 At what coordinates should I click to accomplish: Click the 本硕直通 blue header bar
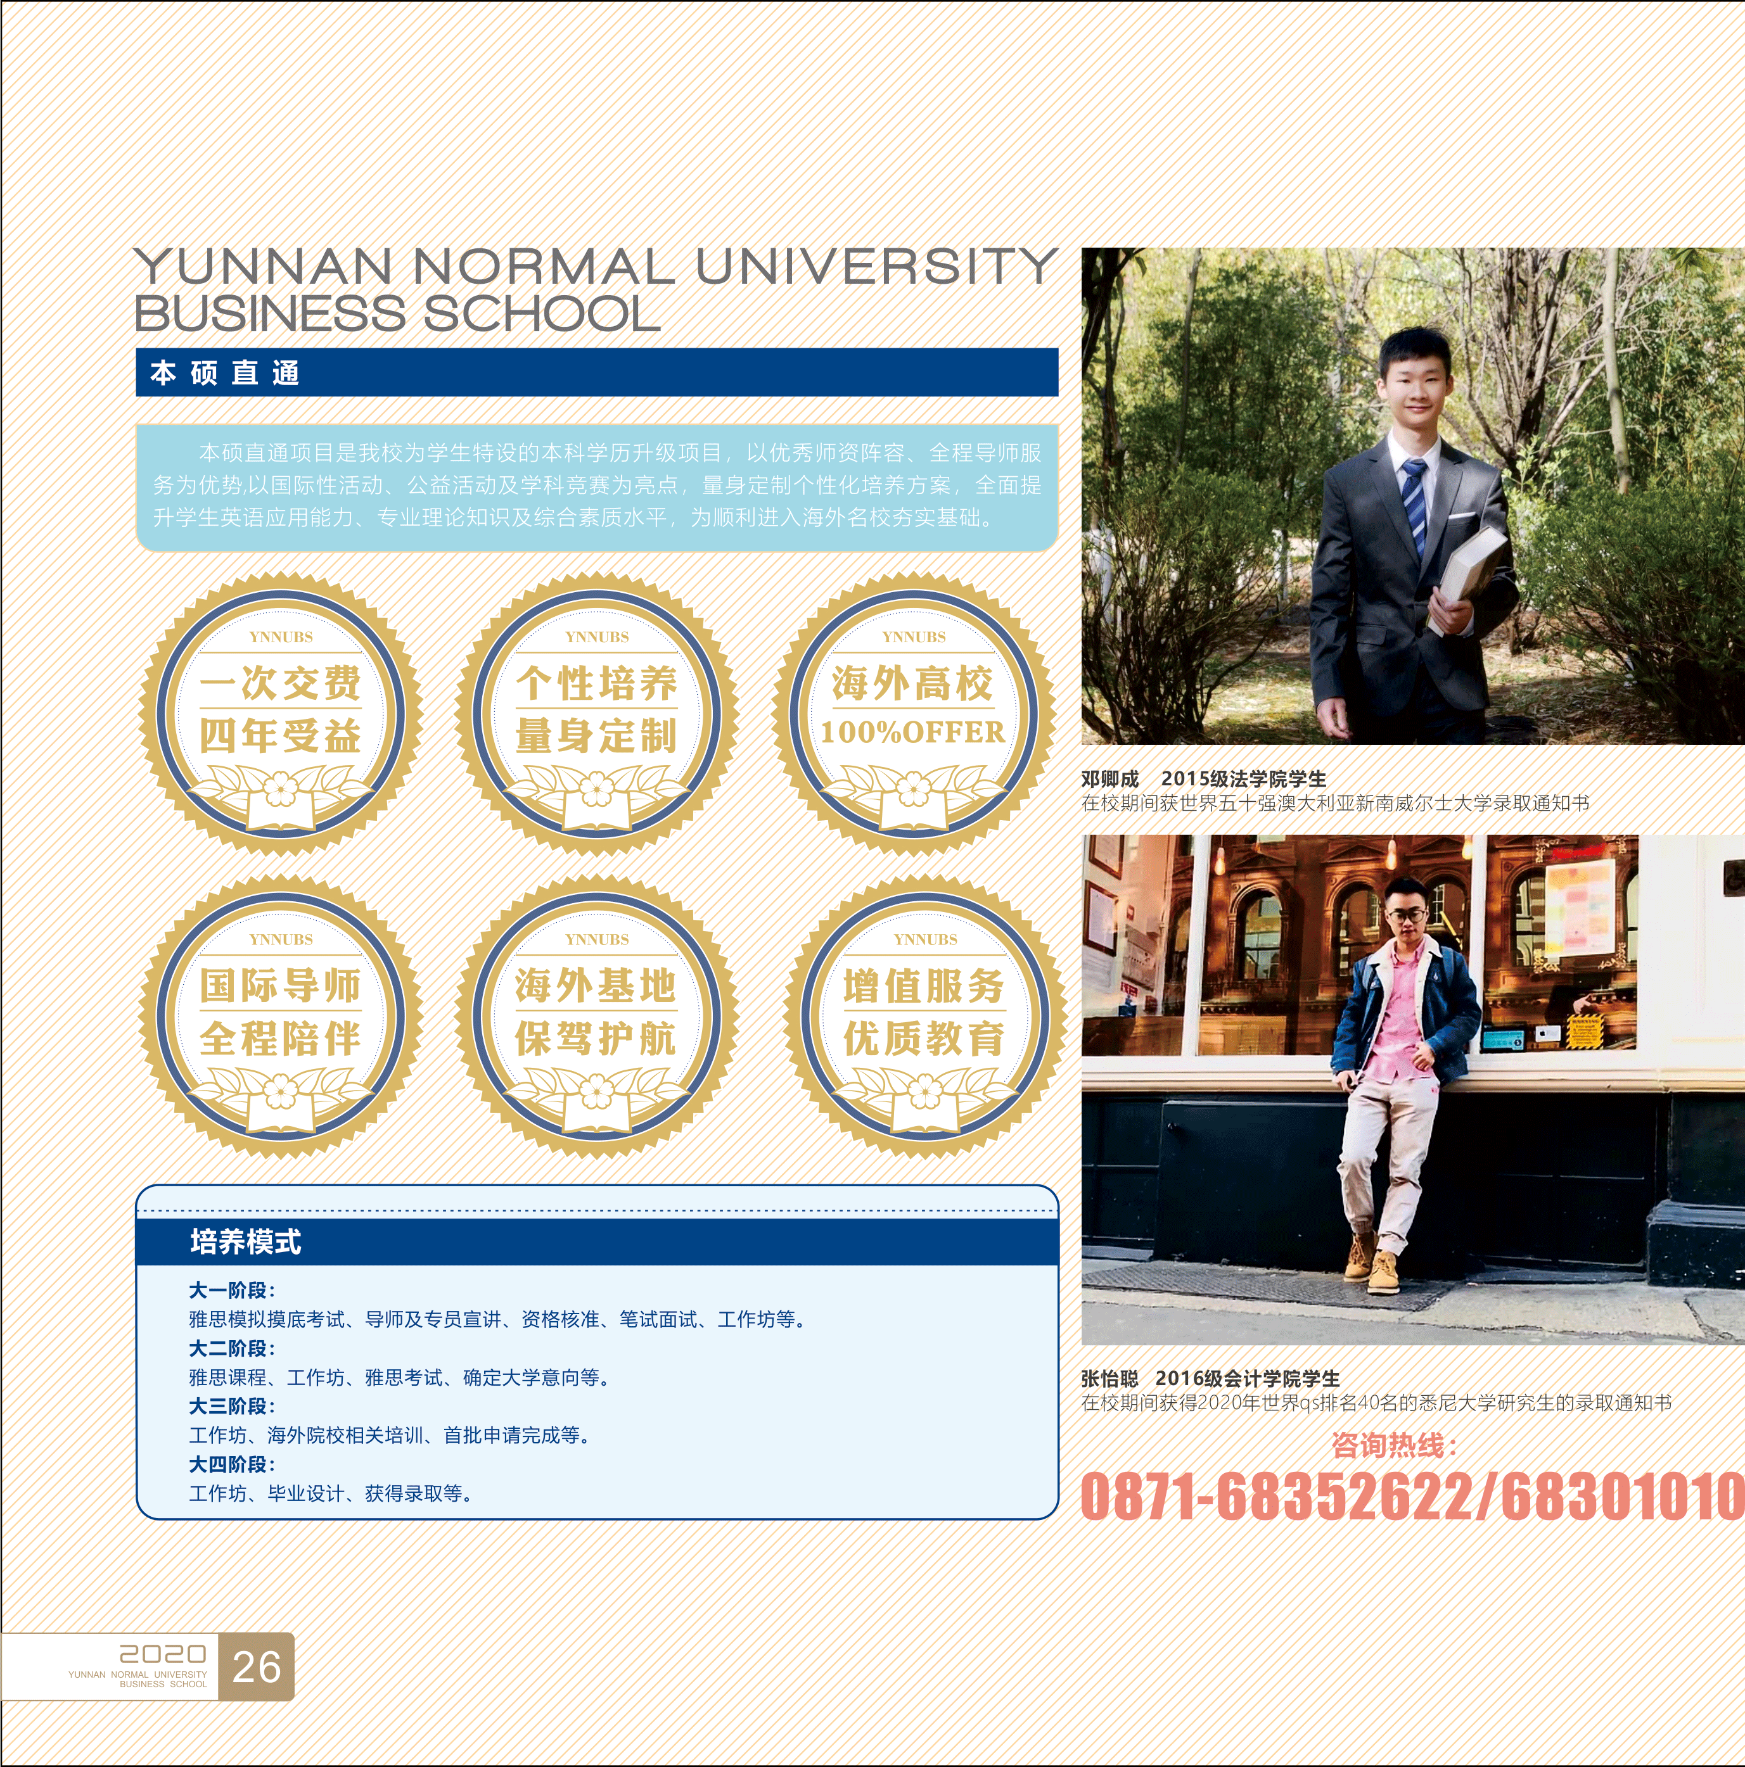point(597,372)
